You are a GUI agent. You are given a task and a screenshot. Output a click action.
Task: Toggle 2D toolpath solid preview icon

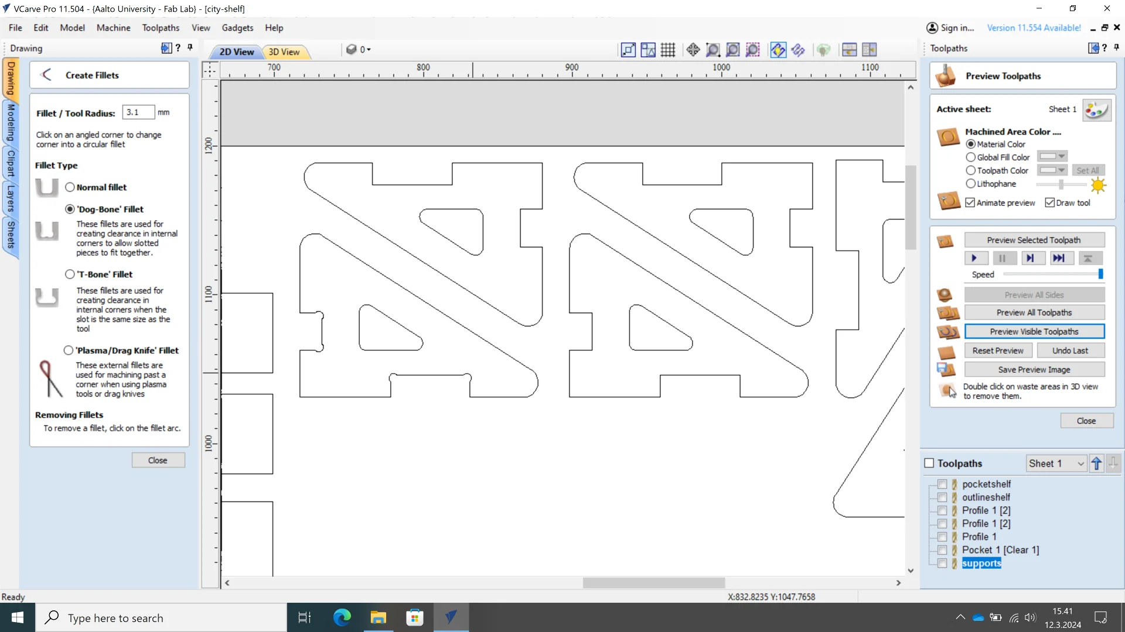[x=798, y=50]
